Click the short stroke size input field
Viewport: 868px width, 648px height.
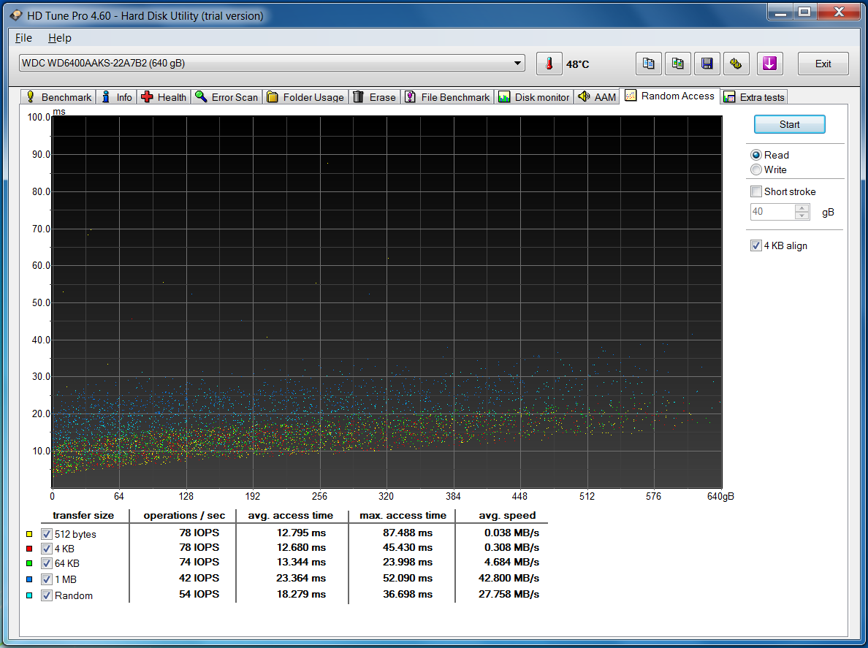click(772, 212)
